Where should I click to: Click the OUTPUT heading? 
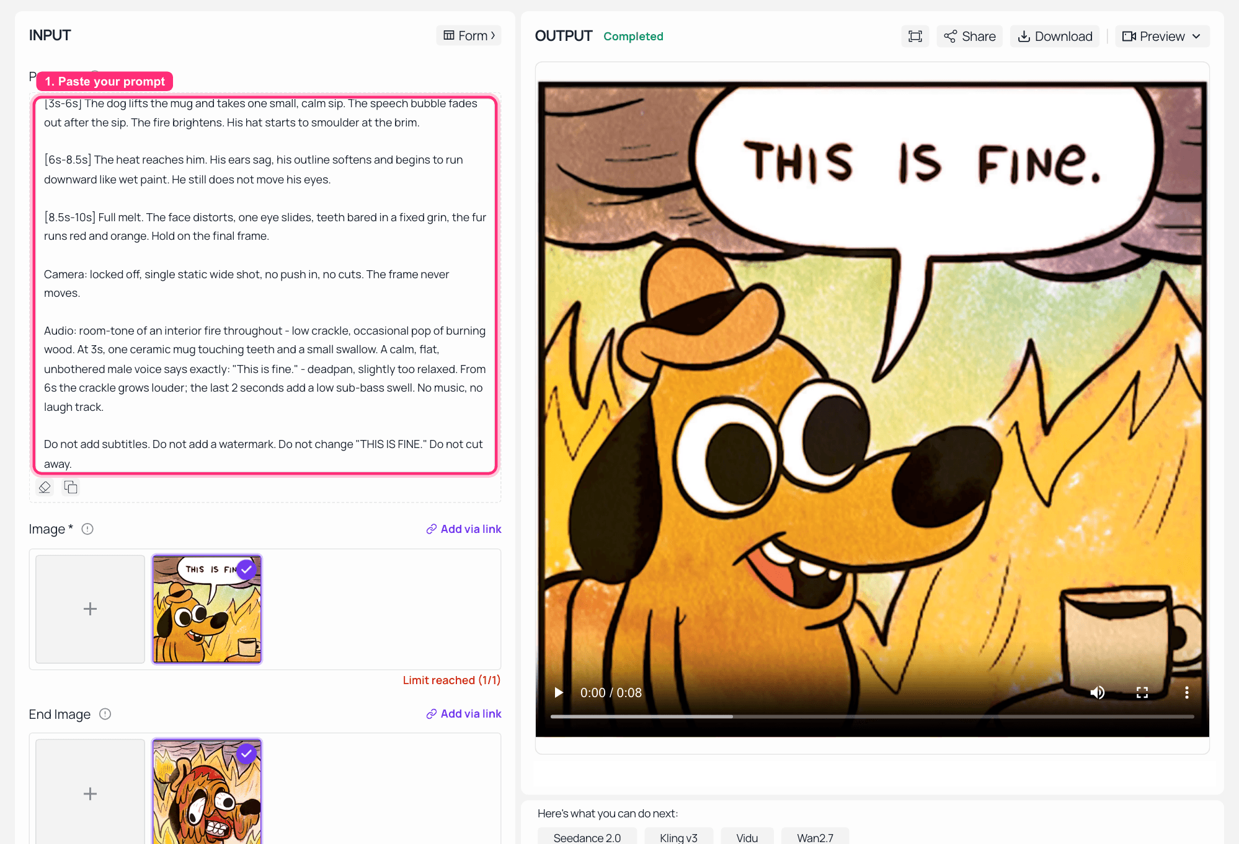pos(564,36)
